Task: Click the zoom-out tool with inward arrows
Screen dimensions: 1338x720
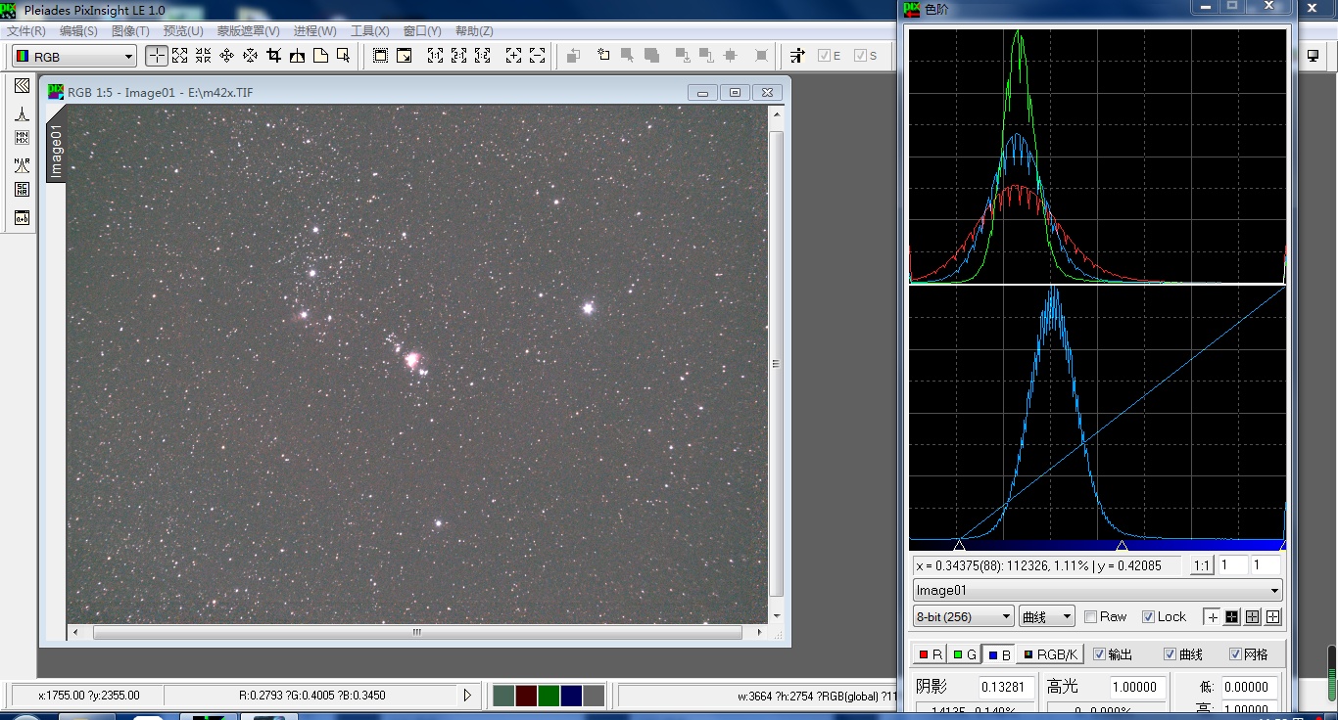Action: [204, 56]
